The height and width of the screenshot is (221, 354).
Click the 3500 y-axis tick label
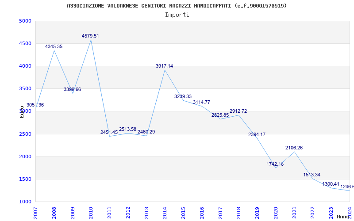pyautogui.click(x=25, y=89)
